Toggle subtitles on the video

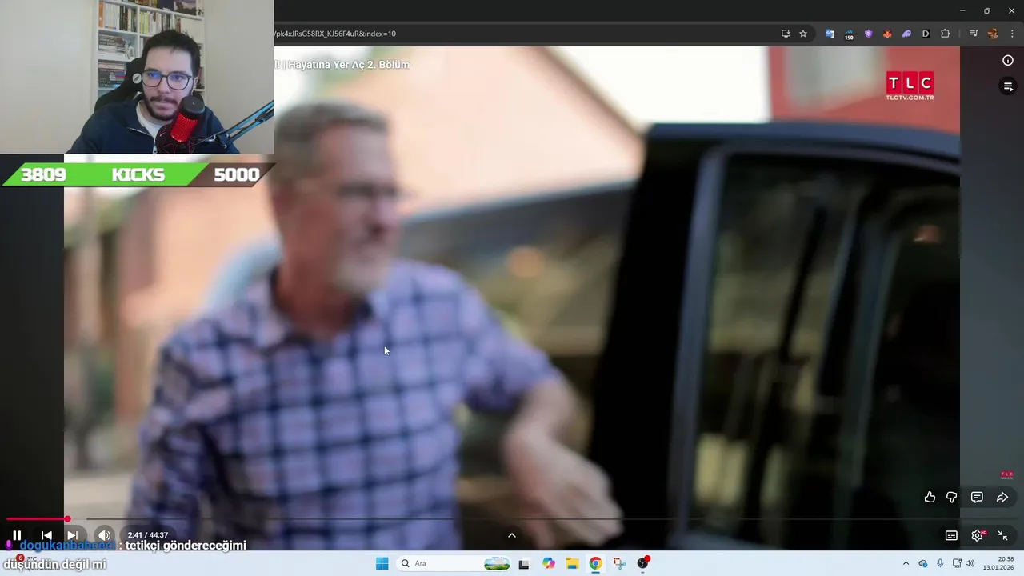[x=951, y=535]
